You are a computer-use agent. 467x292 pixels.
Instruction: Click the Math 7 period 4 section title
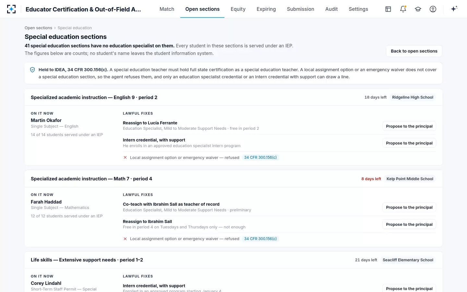91,179
